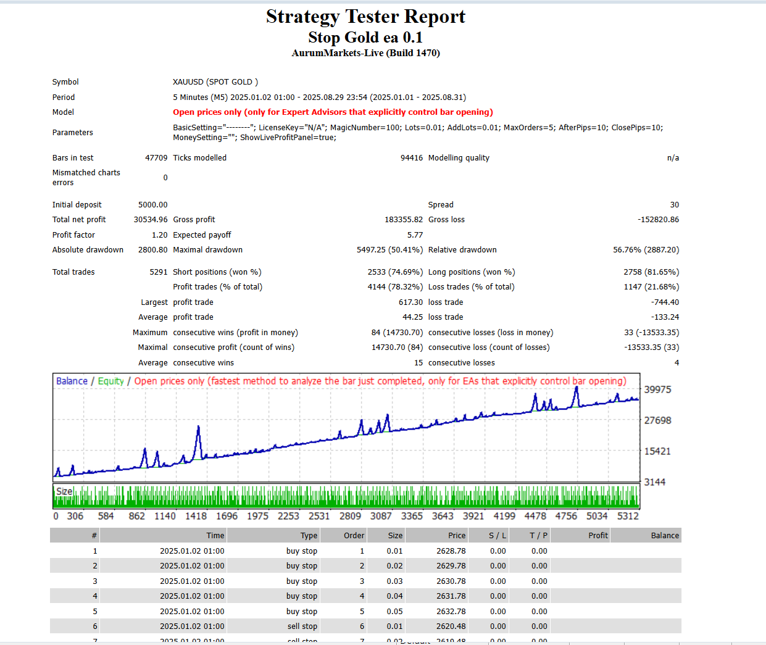
Task: Click Modelling quality value 'n/a'
Action: (x=673, y=158)
